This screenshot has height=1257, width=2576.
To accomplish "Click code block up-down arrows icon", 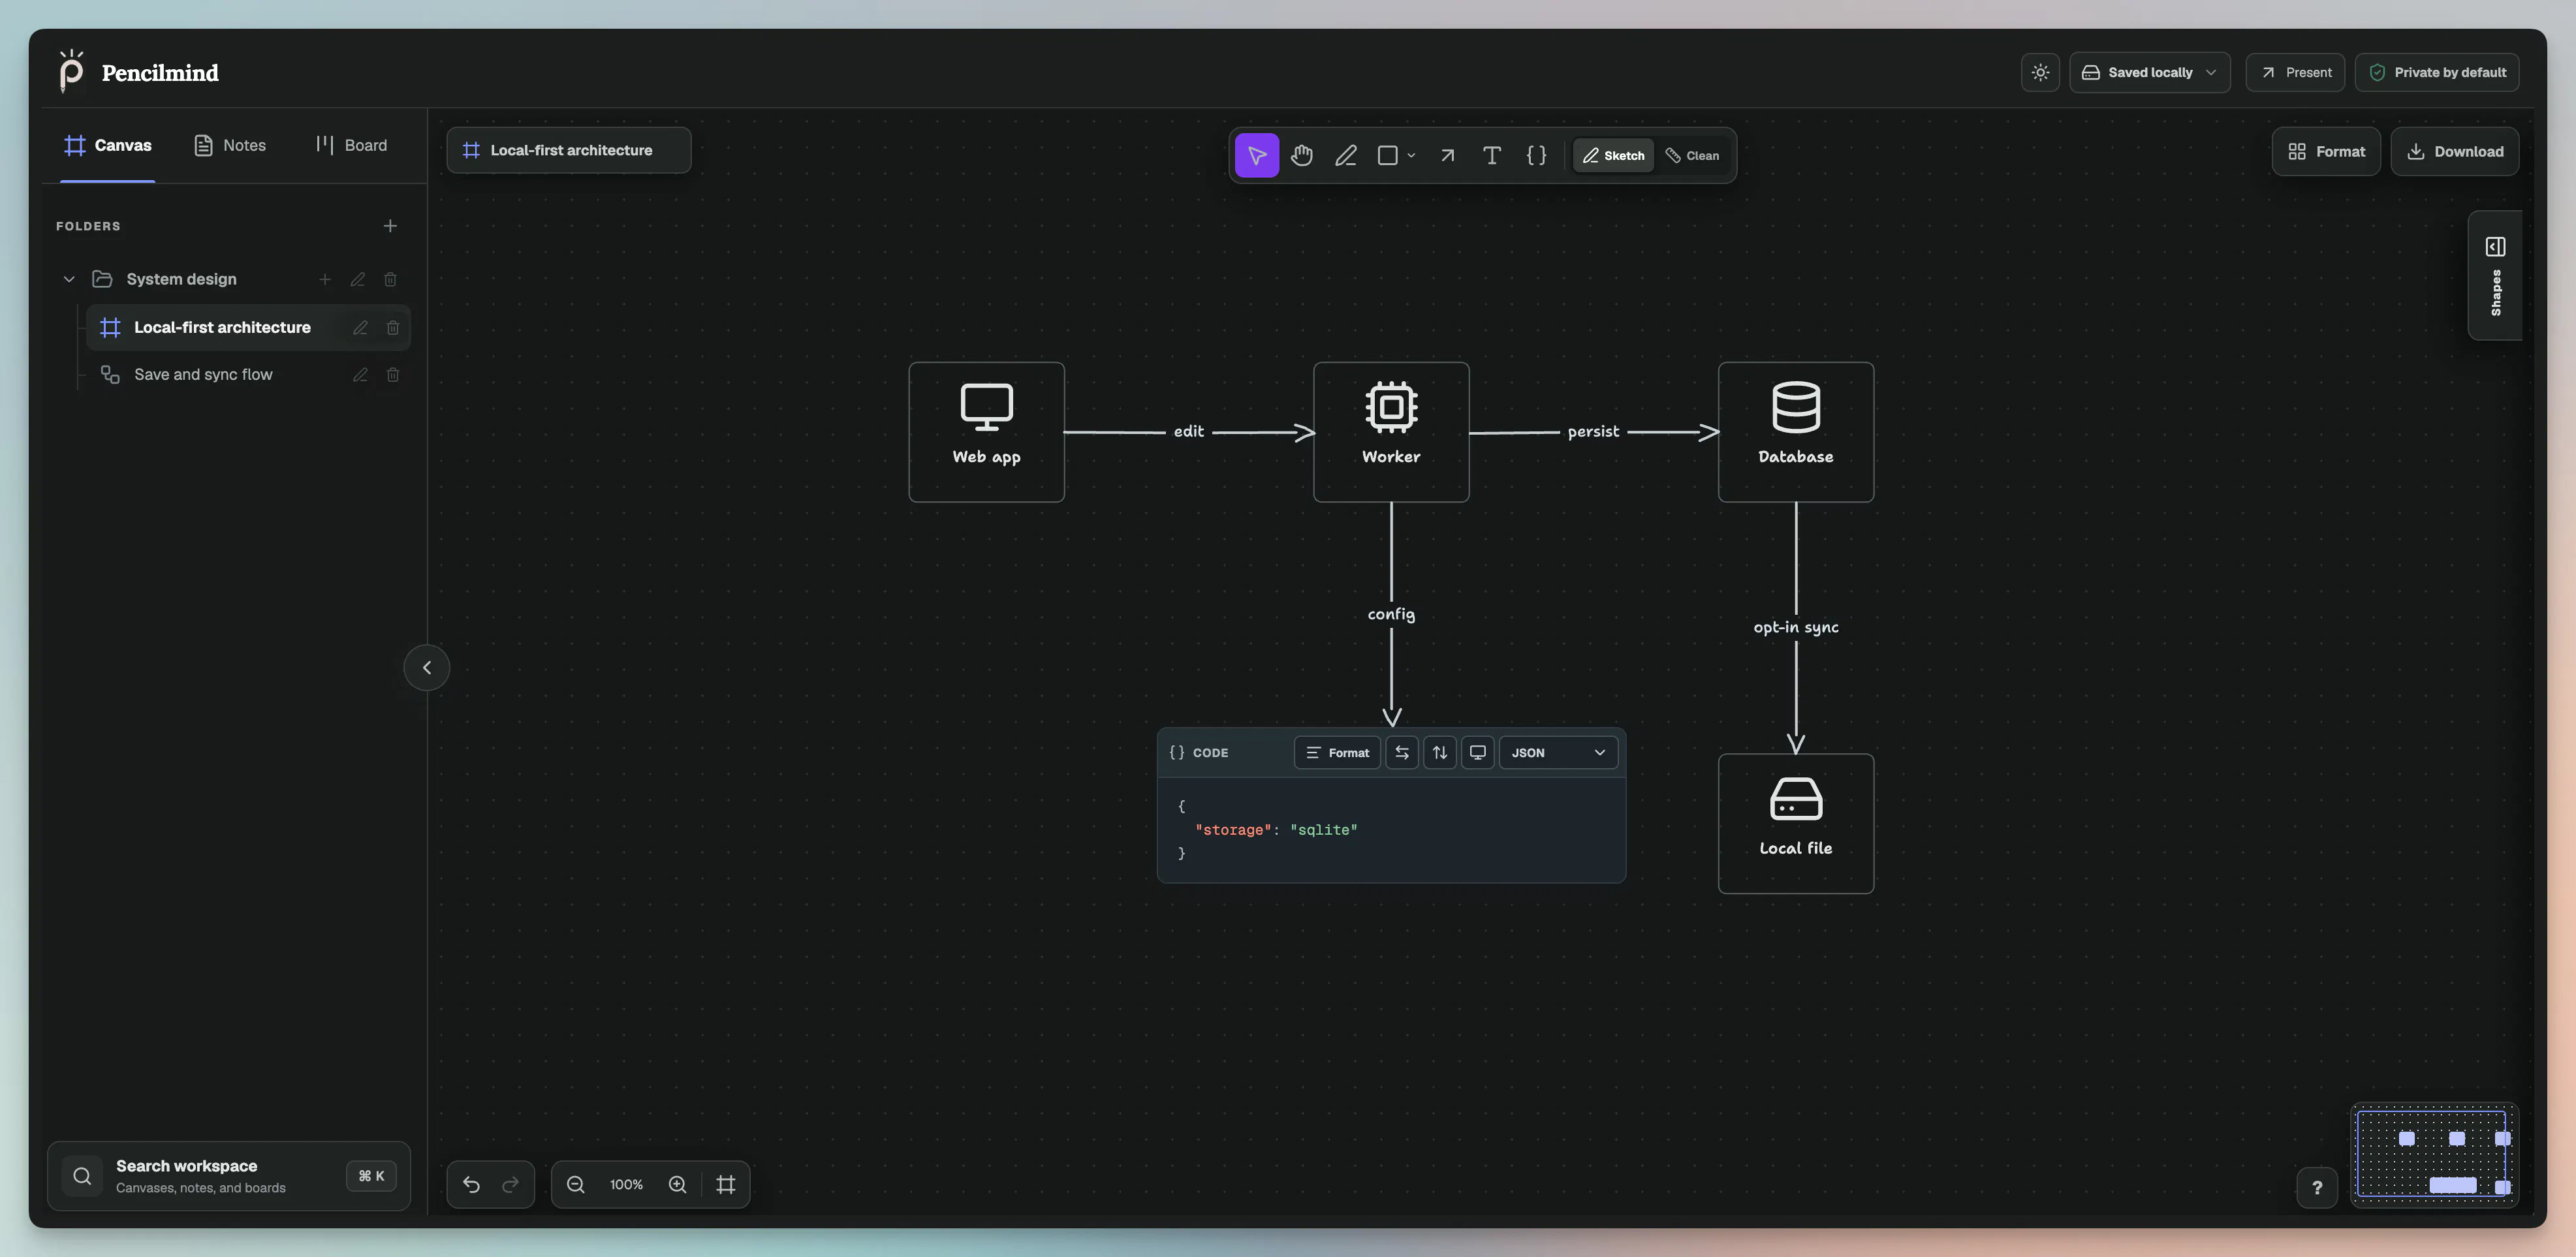I will (x=1440, y=752).
